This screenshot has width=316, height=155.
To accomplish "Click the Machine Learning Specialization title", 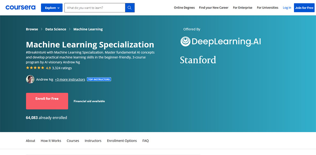I will pyautogui.click(x=90, y=45).
